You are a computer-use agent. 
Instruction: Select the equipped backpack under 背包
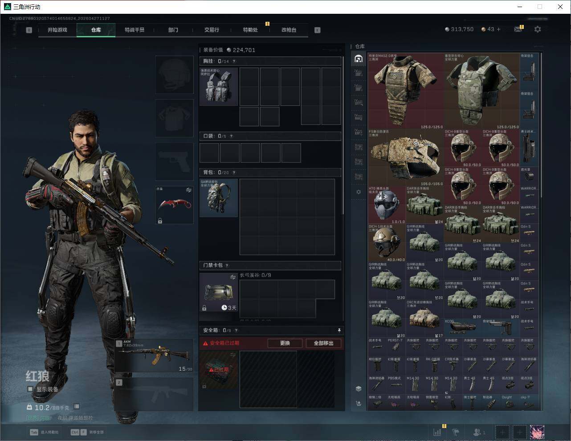[x=219, y=198]
